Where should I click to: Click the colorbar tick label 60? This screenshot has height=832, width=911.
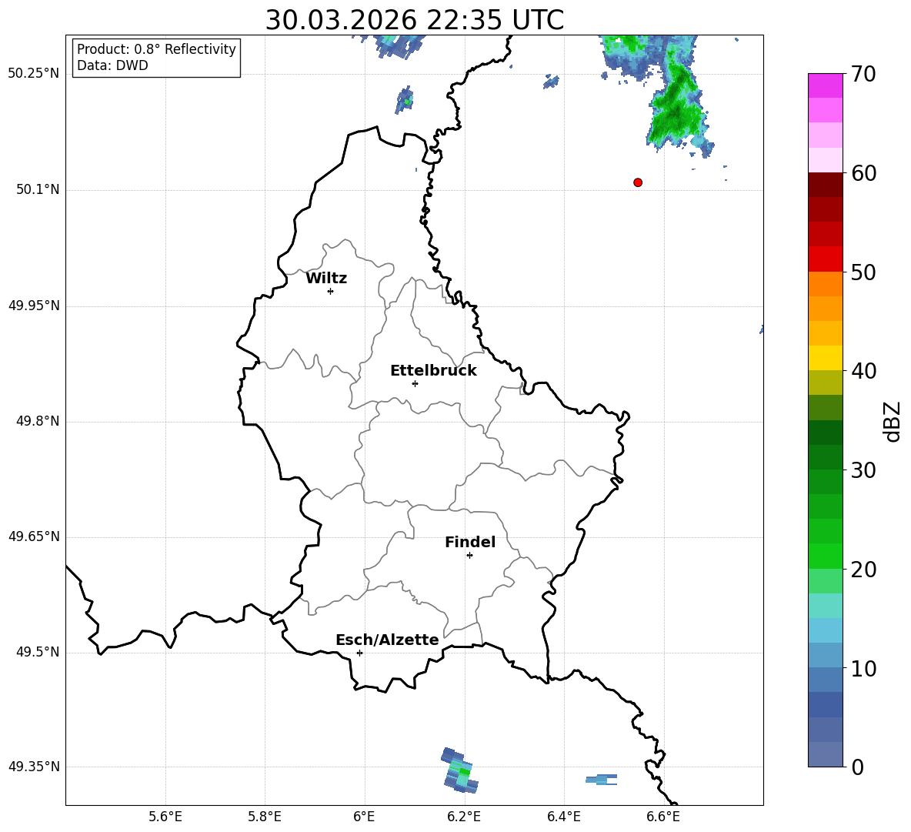coord(863,173)
